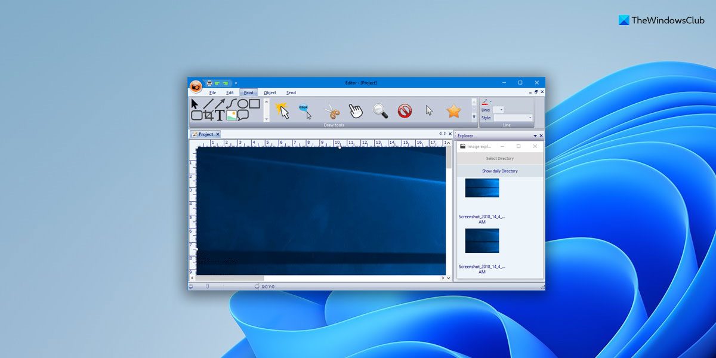Select the red prohibited sign tool

click(x=405, y=111)
